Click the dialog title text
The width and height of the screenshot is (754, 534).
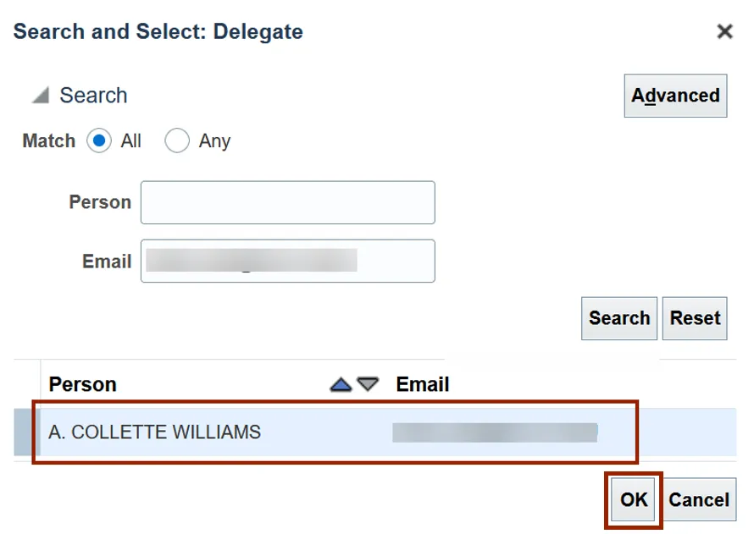(x=158, y=32)
